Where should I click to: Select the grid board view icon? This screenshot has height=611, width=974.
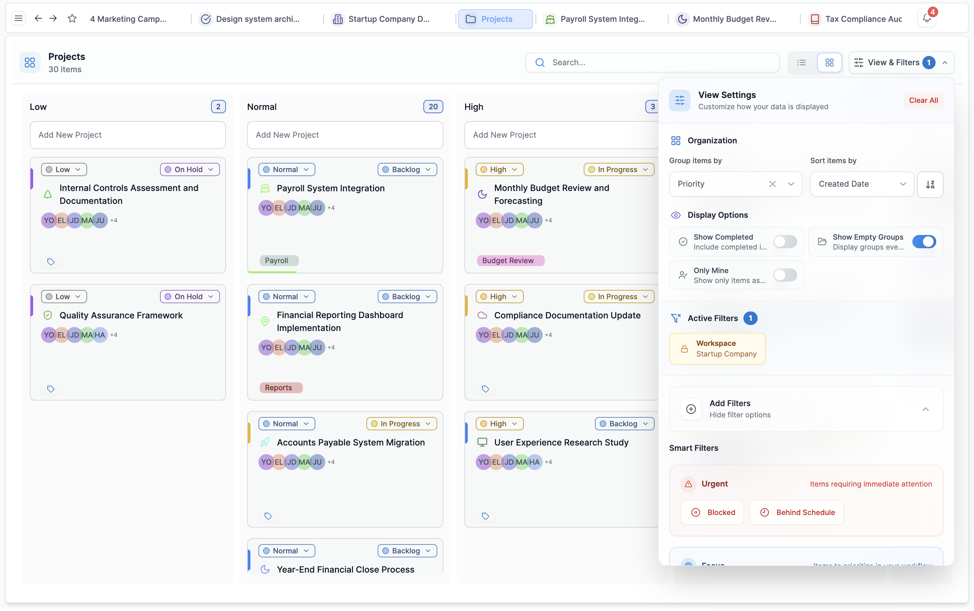point(829,63)
